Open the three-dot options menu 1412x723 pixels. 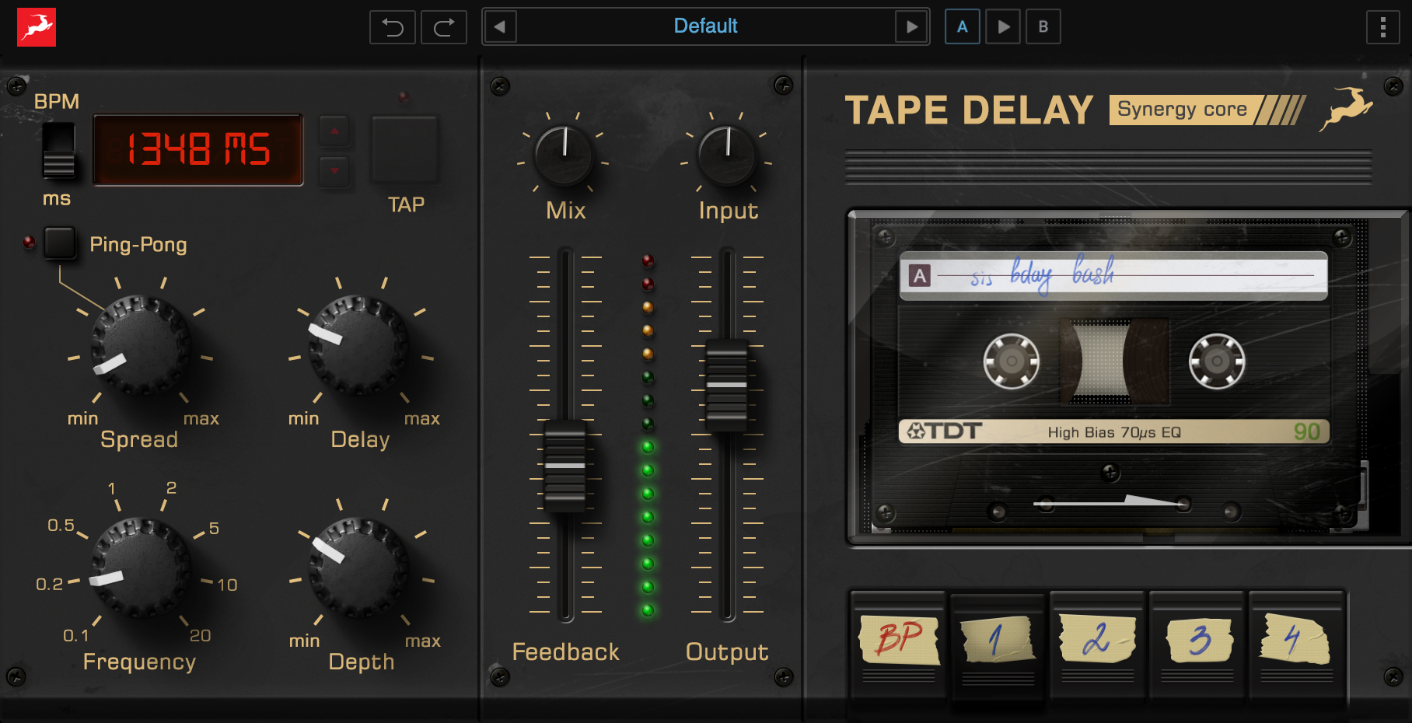tap(1382, 27)
